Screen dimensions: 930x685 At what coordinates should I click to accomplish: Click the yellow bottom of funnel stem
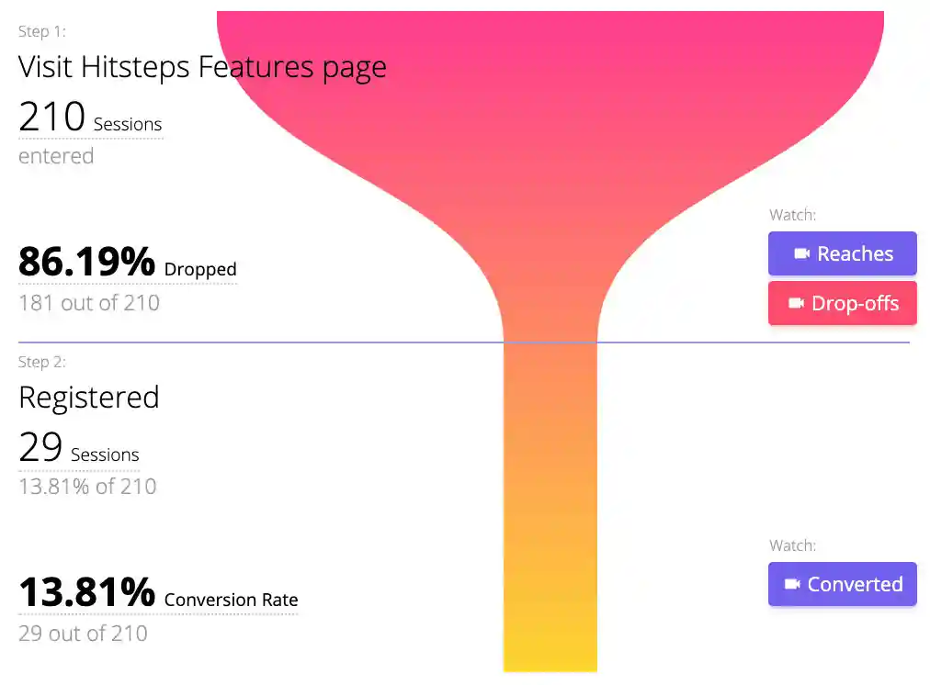pos(550,643)
